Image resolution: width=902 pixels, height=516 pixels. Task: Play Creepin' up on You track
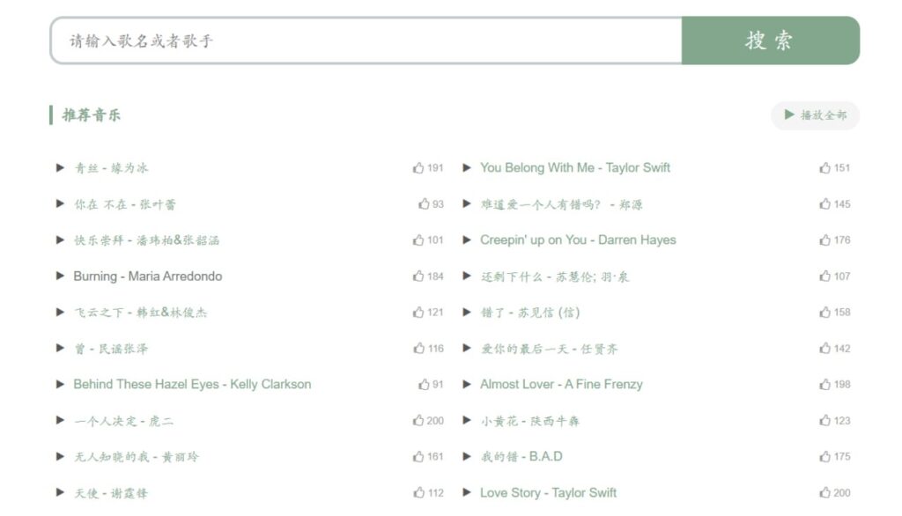coord(468,240)
